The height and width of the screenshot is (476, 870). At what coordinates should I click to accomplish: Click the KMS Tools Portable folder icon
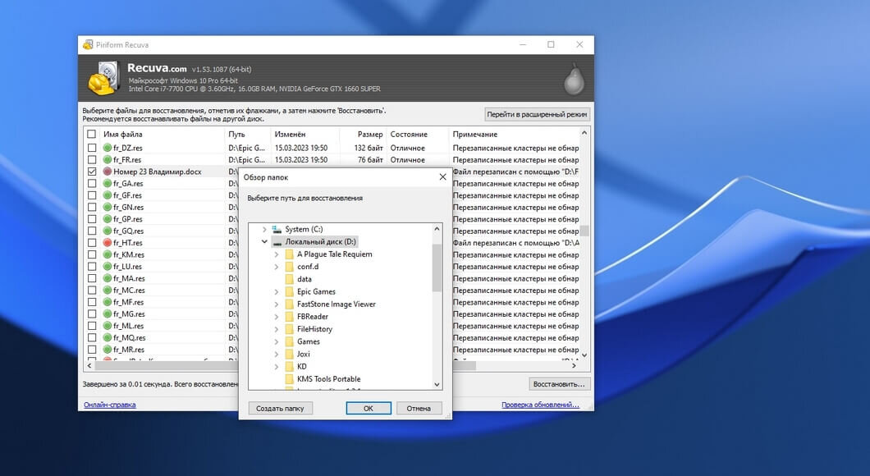point(289,379)
